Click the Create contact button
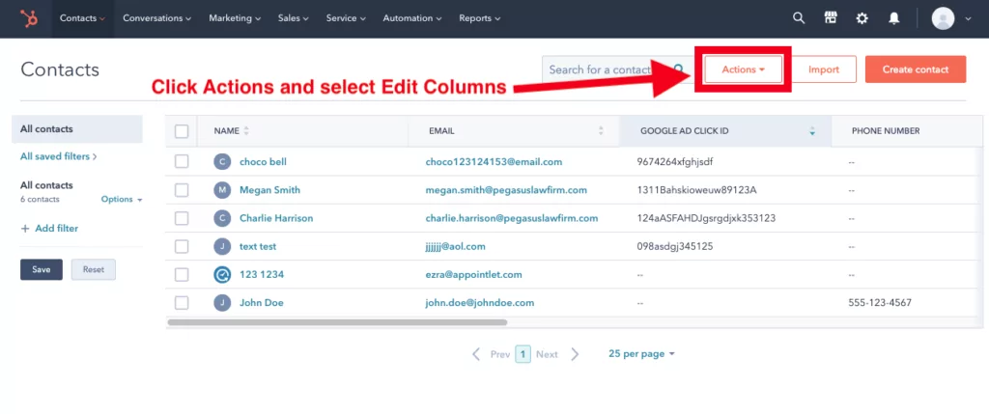This screenshot has width=989, height=414. 916,69
